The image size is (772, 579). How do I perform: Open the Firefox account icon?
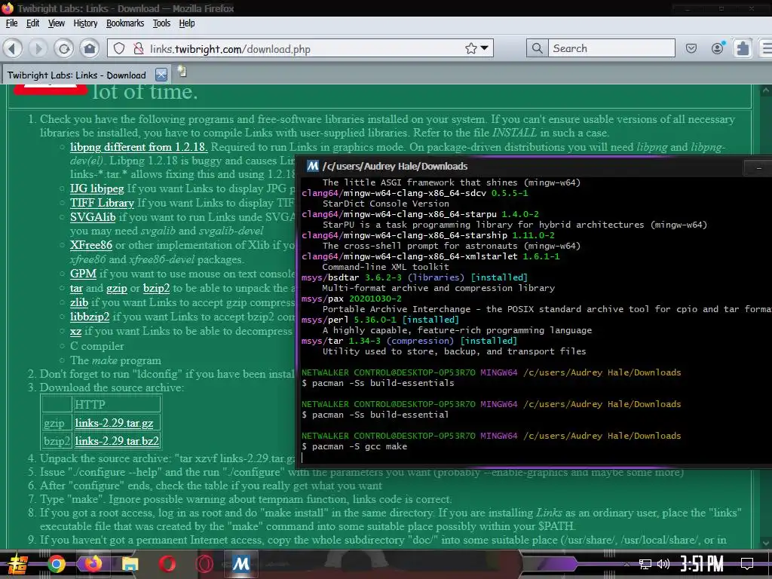point(718,47)
